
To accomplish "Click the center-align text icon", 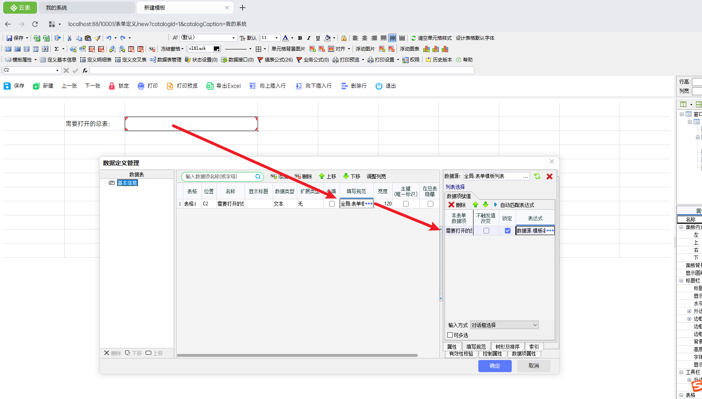I will click(x=364, y=38).
